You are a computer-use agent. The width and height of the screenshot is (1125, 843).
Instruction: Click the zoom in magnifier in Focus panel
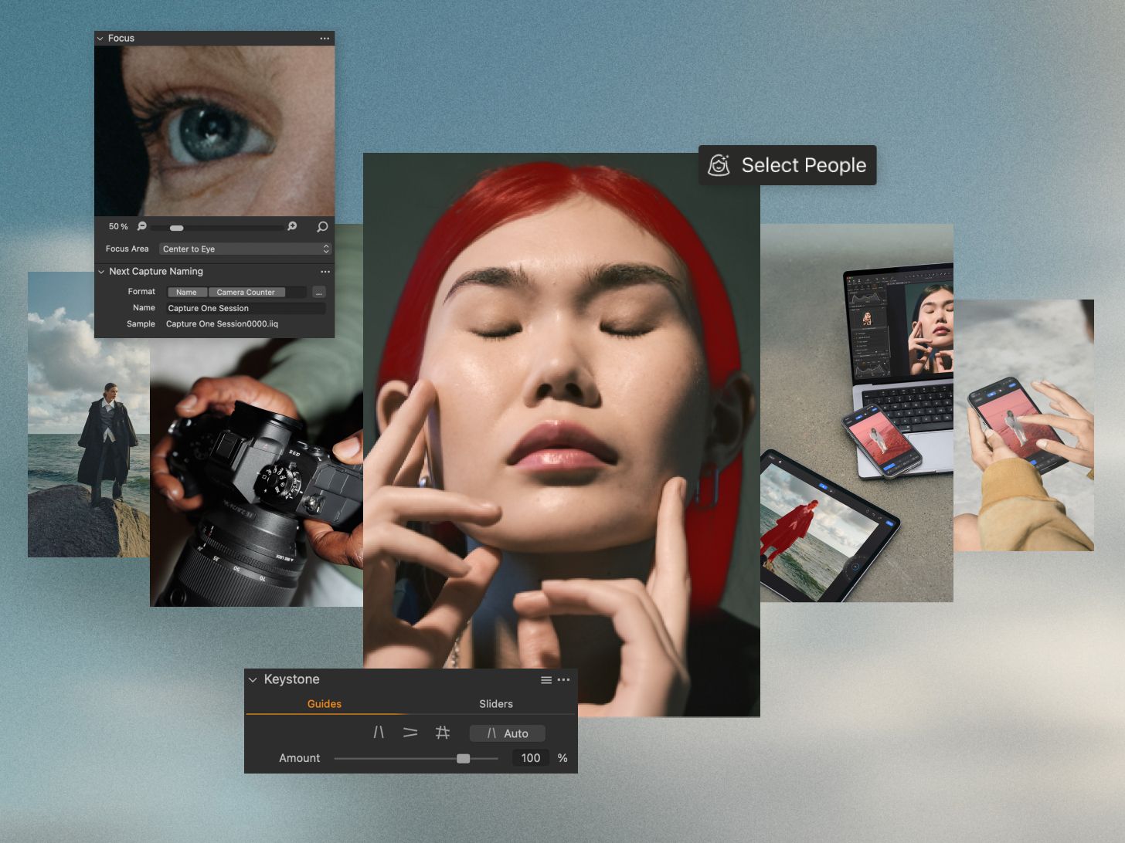coord(292,226)
